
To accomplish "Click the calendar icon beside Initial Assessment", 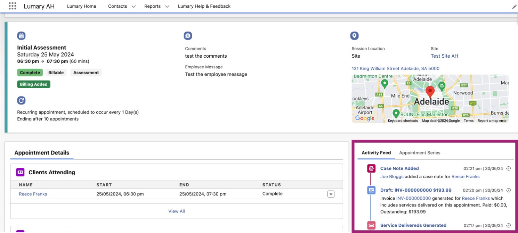I will point(21,35).
